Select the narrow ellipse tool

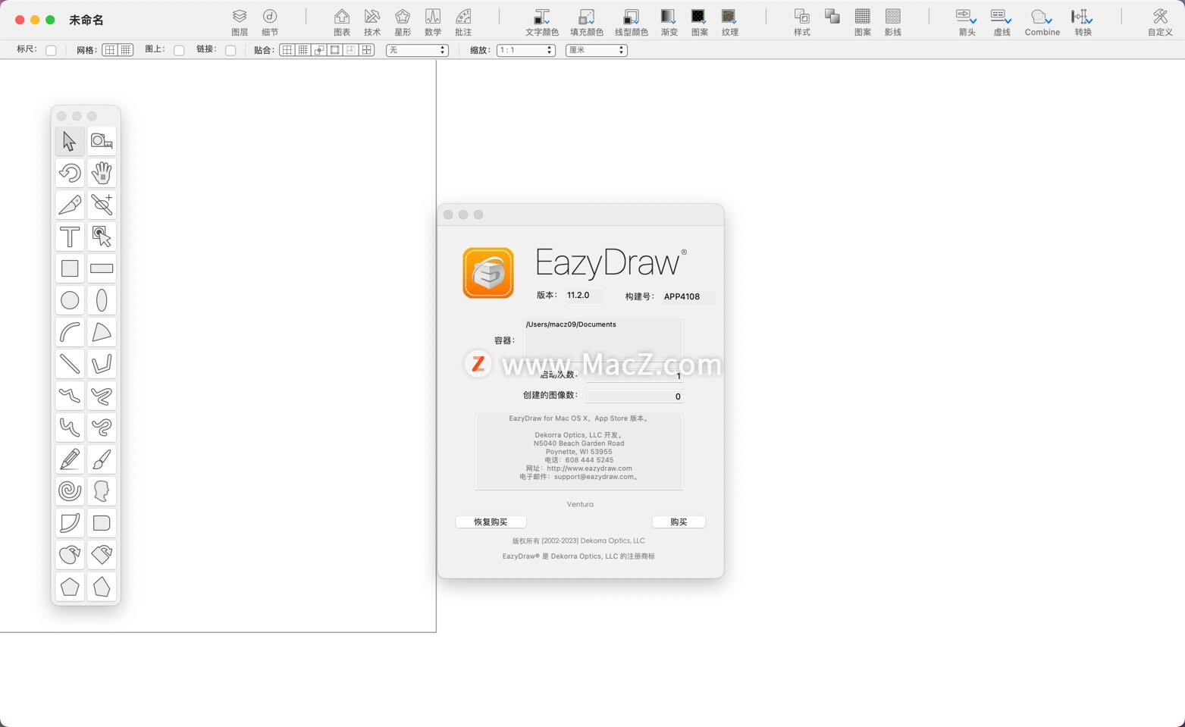point(102,300)
